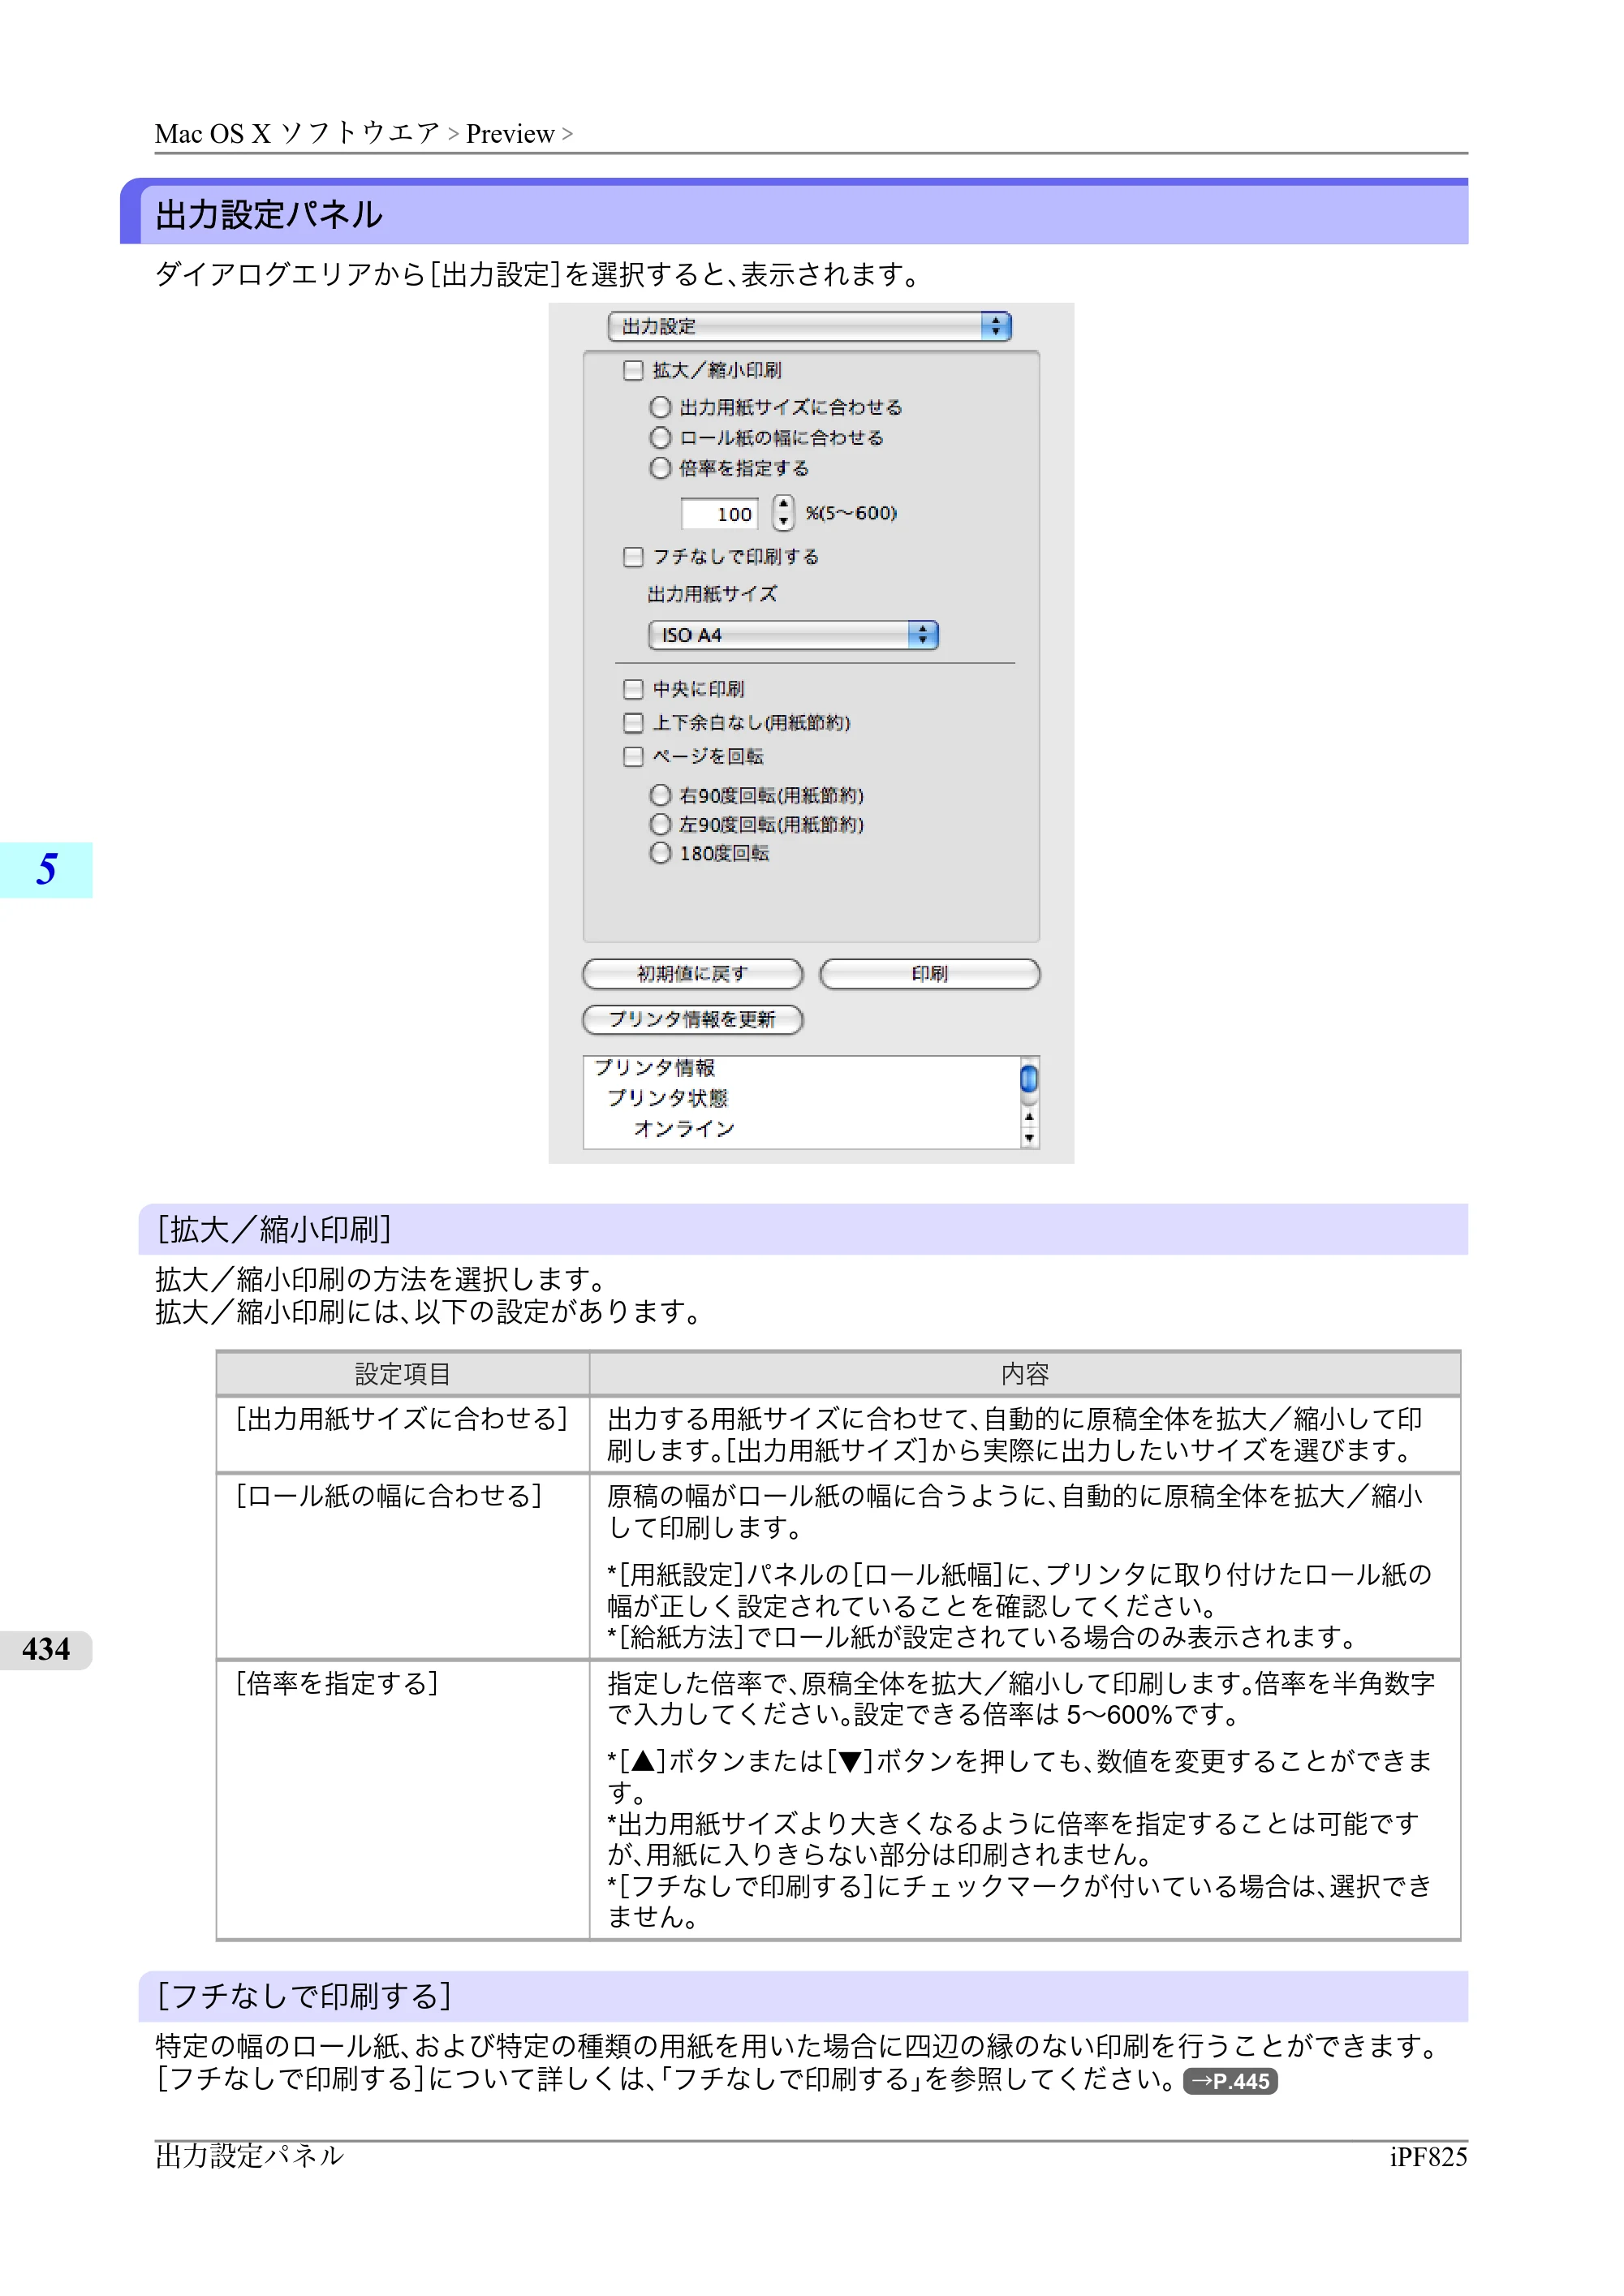Choose 右90度回転(用紙節約) option

point(660,795)
